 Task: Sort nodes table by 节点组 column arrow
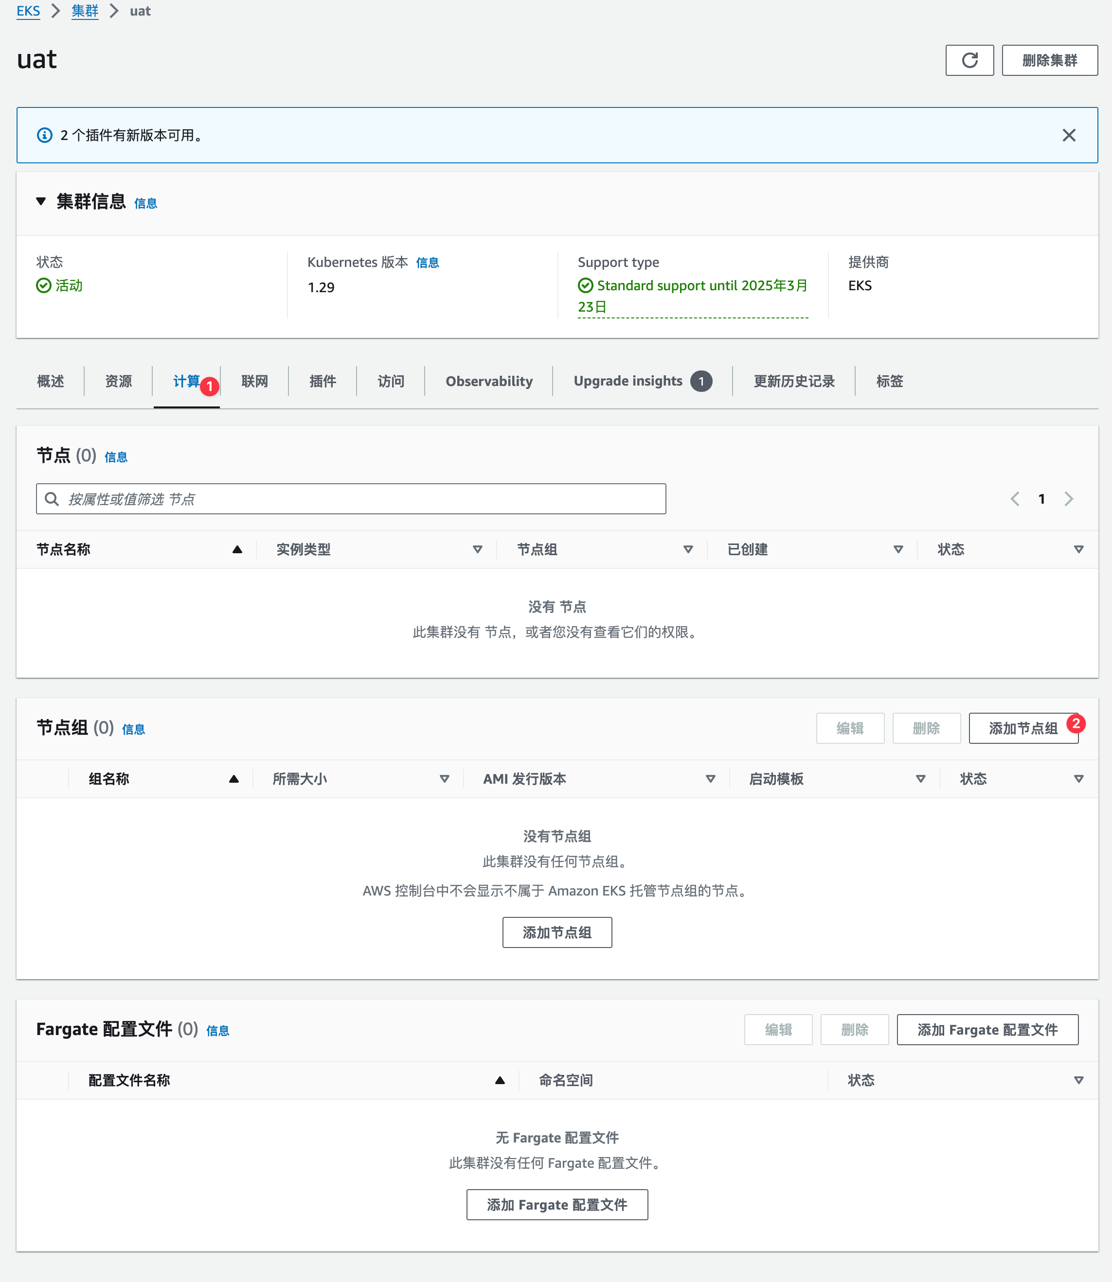point(687,549)
